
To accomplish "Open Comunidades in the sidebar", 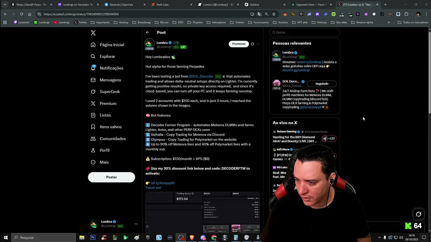I will [108, 138].
